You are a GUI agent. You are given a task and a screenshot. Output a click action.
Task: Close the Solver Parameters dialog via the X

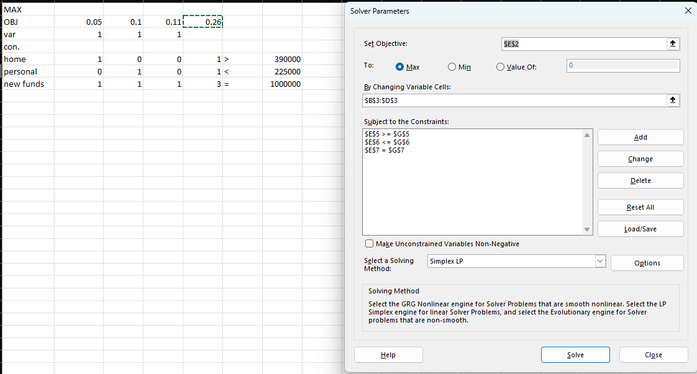pyautogui.click(x=688, y=11)
